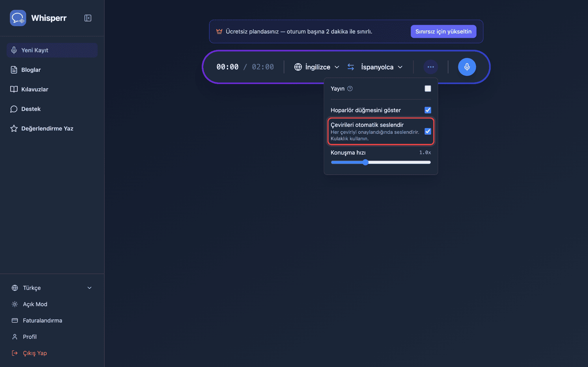Click the crown icon in plan banner
Image resolution: width=588 pixels, height=367 pixels.
coord(219,32)
